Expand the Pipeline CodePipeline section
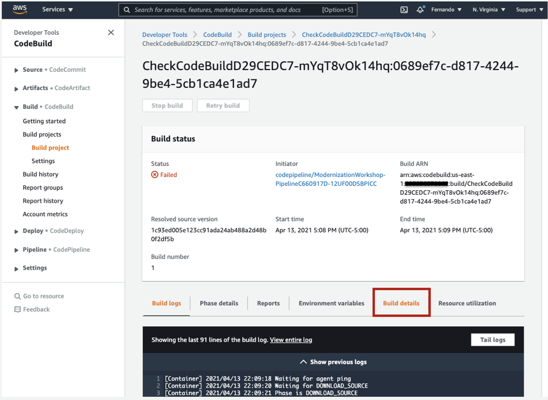Viewport: 548px width, 400px height. tap(16, 250)
